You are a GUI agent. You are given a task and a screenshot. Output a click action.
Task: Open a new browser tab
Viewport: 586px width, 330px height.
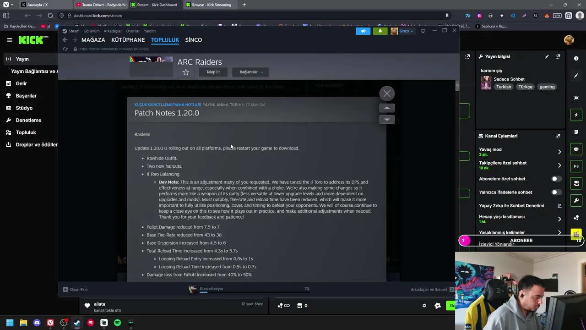coord(244,5)
